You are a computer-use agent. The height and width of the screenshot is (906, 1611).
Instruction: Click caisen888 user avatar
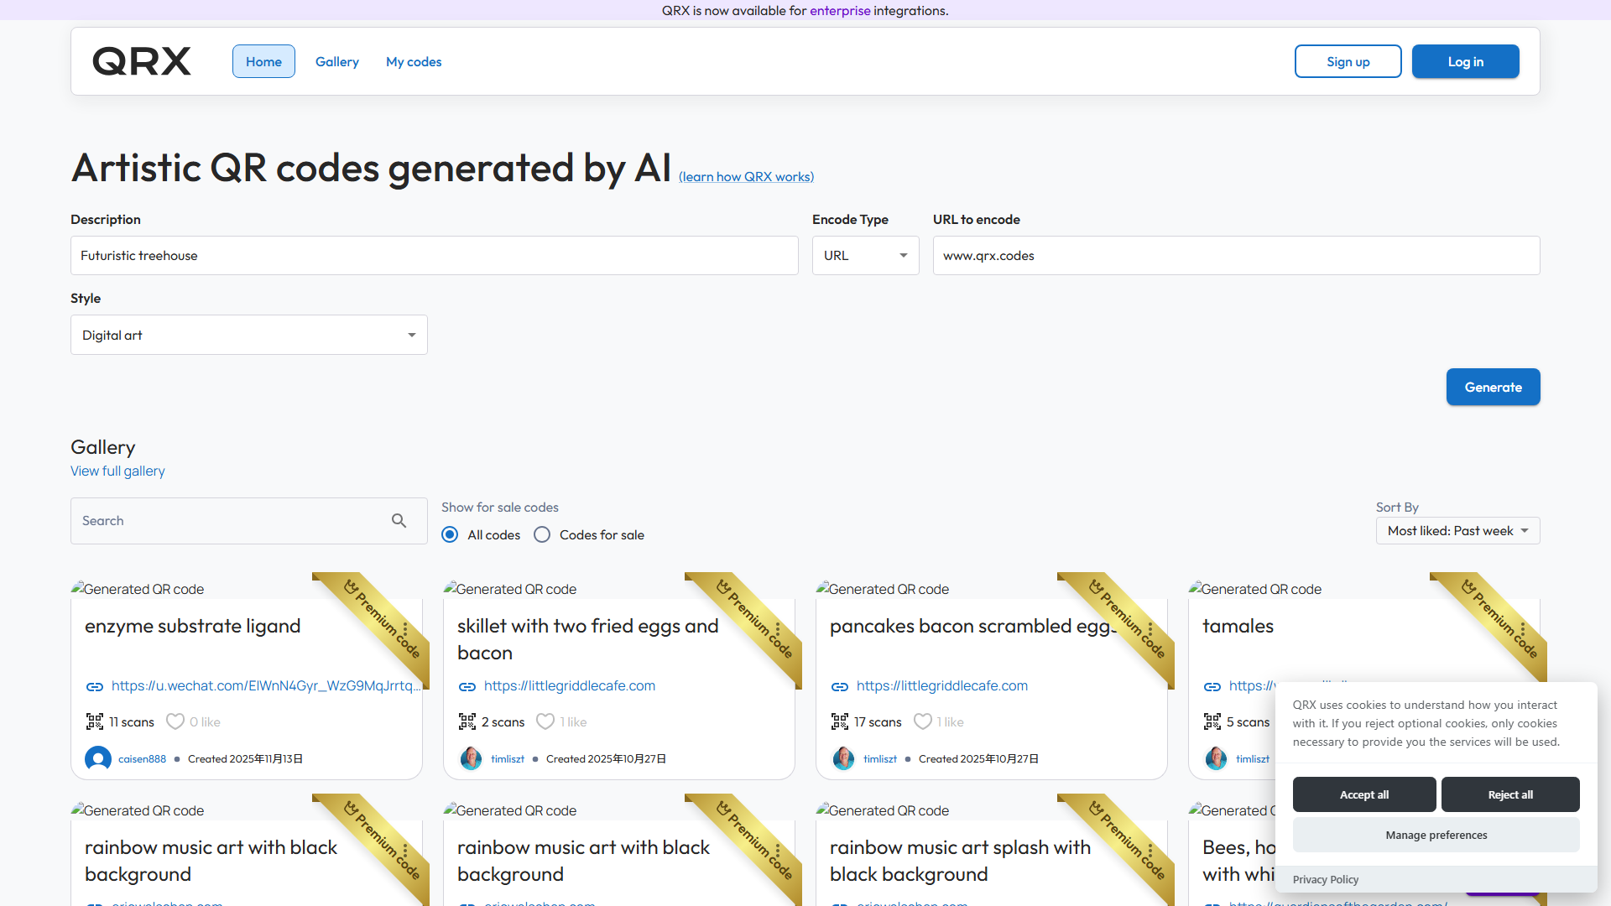coord(98,758)
